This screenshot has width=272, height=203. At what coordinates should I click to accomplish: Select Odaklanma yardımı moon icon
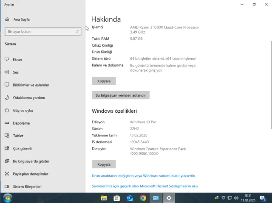7,98
